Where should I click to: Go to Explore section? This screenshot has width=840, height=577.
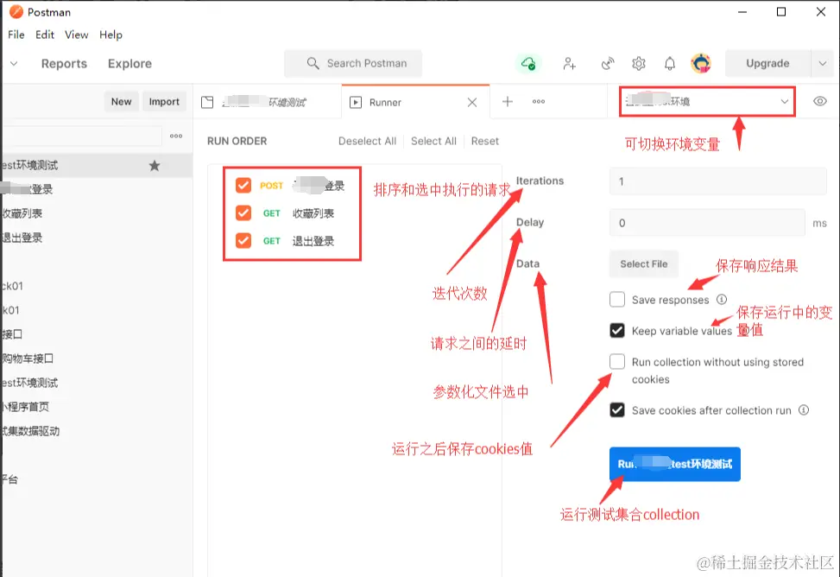click(x=129, y=63)
